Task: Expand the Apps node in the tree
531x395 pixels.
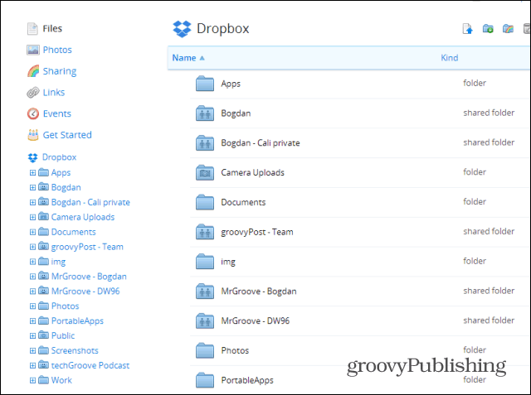Action: [32, 173]
